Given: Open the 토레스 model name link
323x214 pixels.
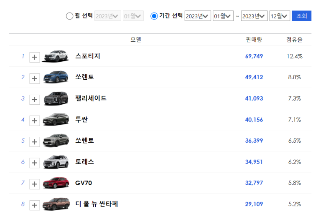Looking at the screenshot, I should click(x=85, y=162).
